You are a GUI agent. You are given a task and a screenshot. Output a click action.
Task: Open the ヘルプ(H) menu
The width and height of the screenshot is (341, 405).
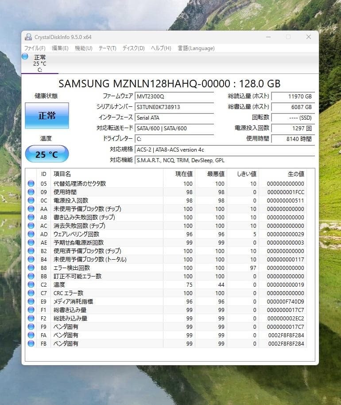click(161, 48)
